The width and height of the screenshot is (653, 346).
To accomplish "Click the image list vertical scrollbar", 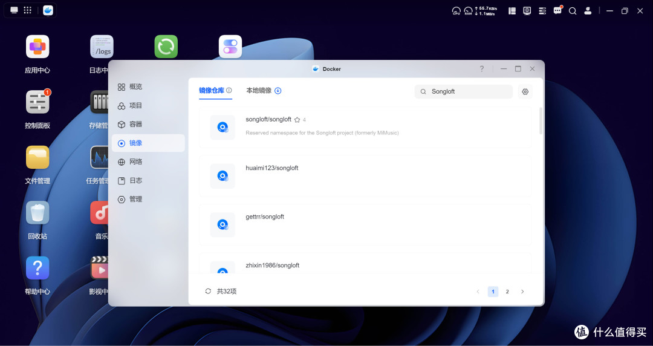I will tap(541, 121).
